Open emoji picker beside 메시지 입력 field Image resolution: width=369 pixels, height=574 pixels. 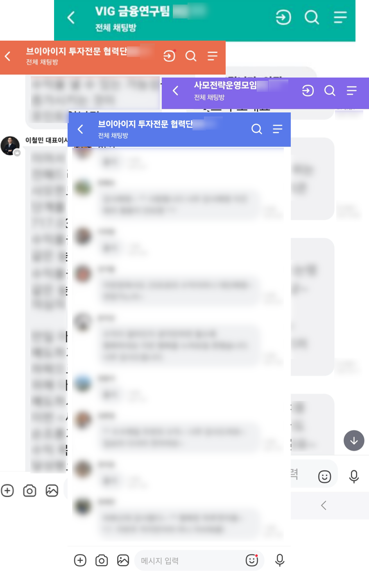[x=252, y=560]
